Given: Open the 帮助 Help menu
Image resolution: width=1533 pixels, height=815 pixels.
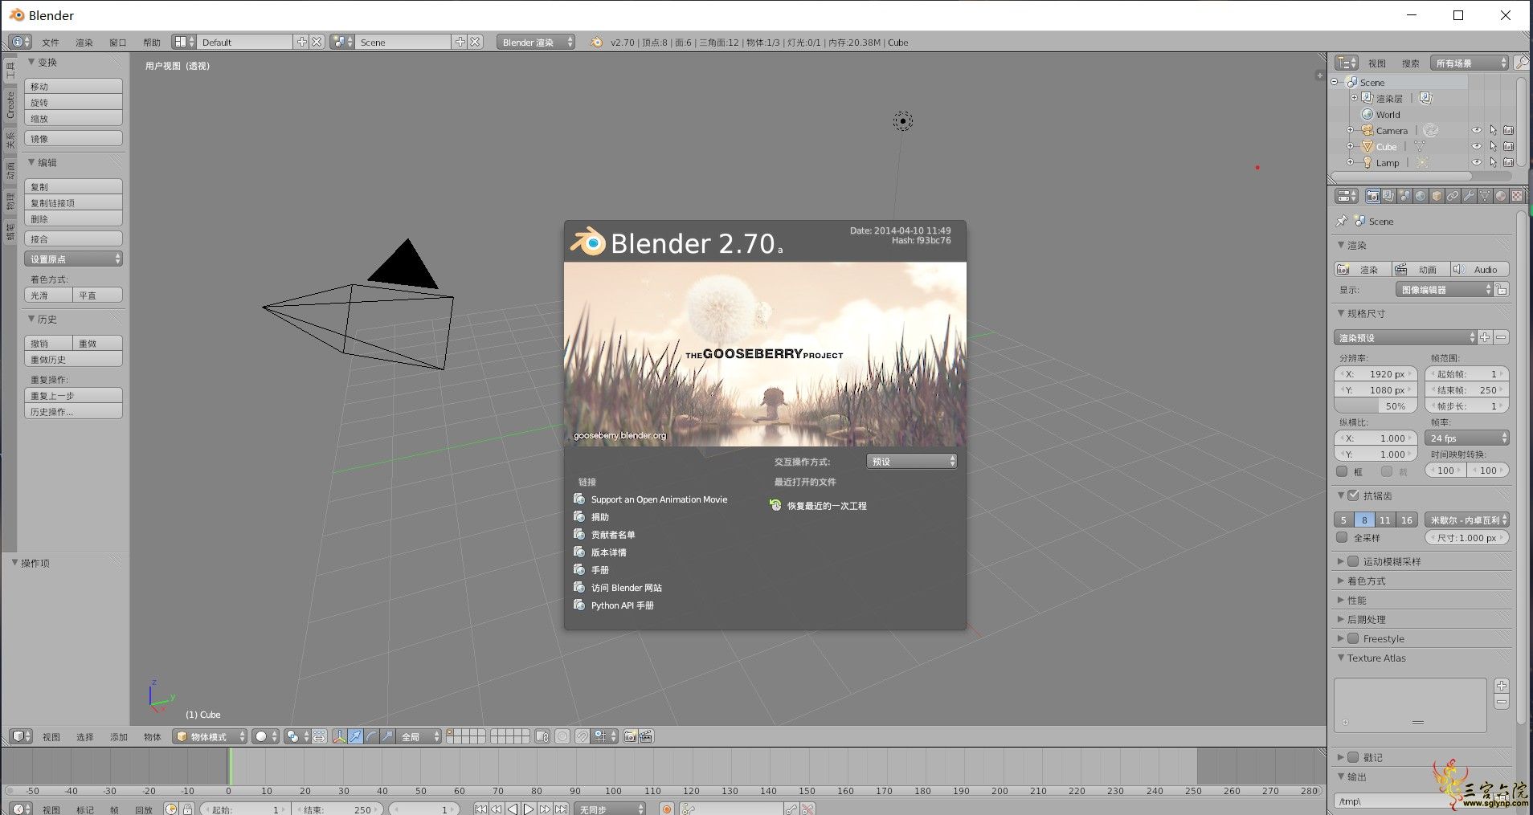Looking at the screenshot, I should click(152, 43).
